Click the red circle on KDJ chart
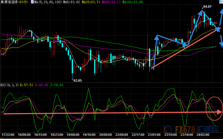 (214, 109)
